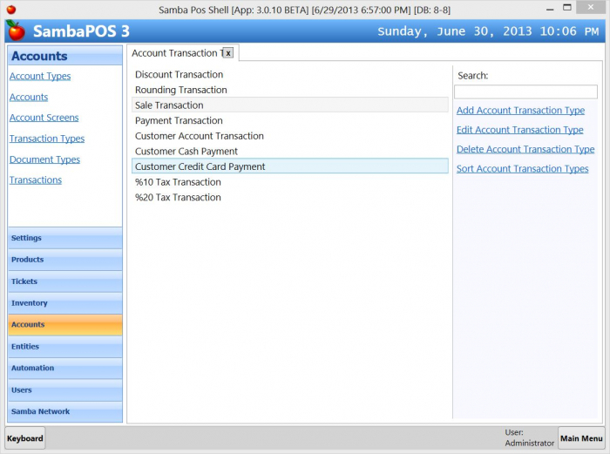Open Document Types in Accounts menu
This screenshot has height=454, width=610.
(x=44, y=159)
